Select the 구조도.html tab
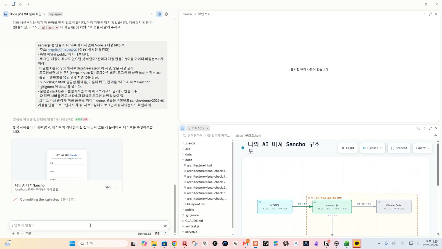 pyautogui.click(x=196, y=128)
